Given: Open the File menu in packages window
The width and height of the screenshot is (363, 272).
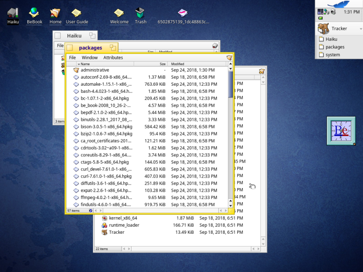Looking at the screenshot, I should coord(72,58).
